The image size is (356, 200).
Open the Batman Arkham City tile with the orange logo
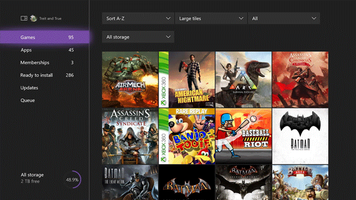pyautogui.click(x=187, y=182)
